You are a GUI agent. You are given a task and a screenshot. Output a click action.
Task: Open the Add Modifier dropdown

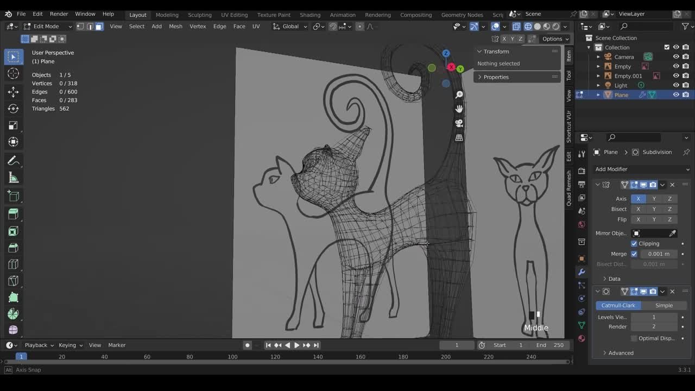point(641,169)
